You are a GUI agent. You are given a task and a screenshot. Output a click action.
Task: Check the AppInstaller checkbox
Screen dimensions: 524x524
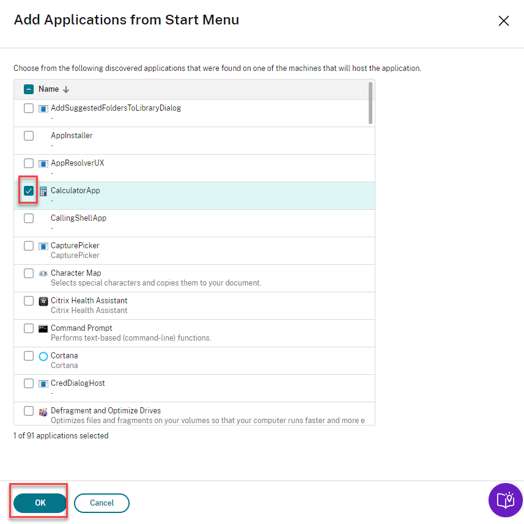29,136
